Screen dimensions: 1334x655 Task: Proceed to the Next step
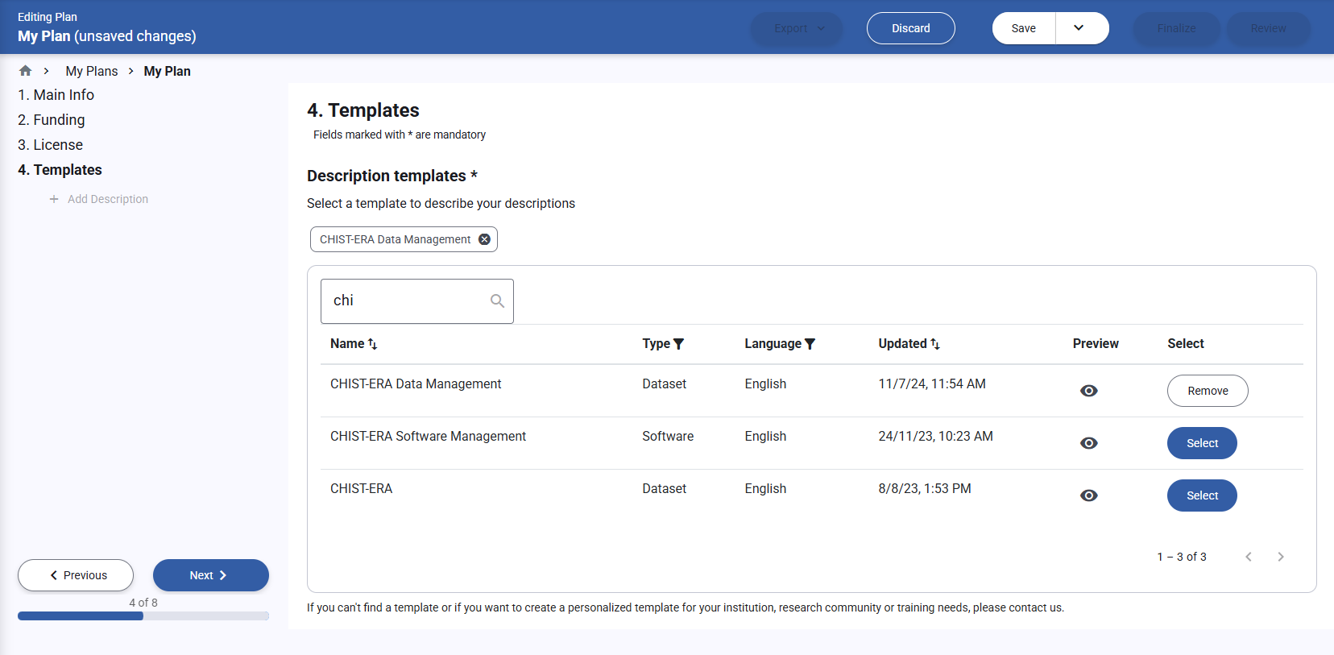tap(211, 575)
